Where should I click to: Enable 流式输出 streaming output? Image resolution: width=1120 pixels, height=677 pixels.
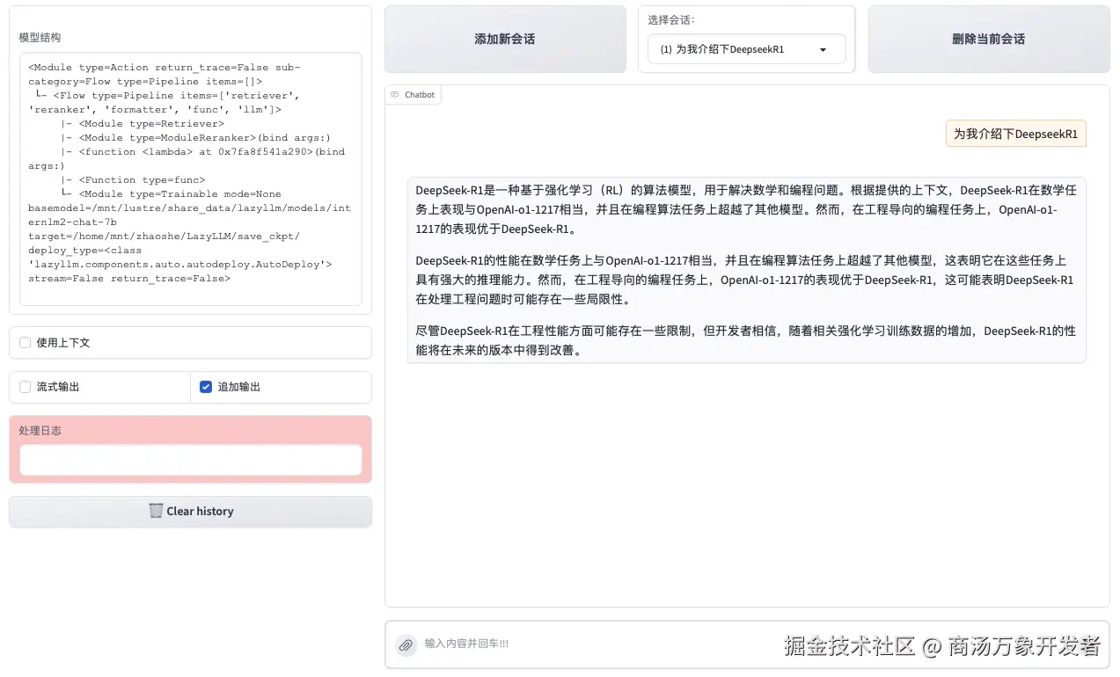[x=25, y=387]
